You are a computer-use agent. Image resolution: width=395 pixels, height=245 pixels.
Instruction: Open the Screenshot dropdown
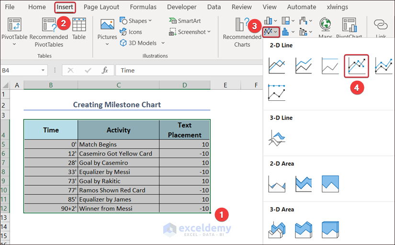click(x=190, y=32)
